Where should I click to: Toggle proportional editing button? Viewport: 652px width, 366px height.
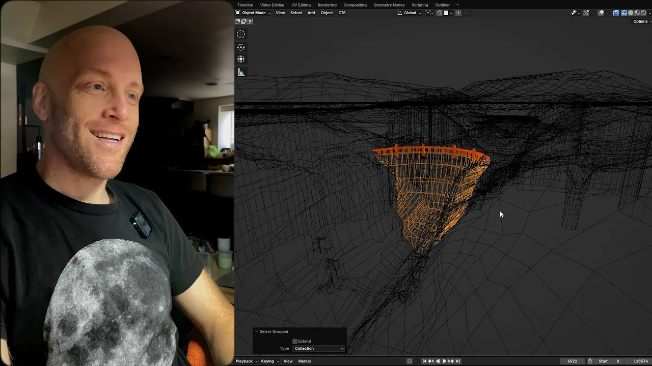[x=458, y=13]
